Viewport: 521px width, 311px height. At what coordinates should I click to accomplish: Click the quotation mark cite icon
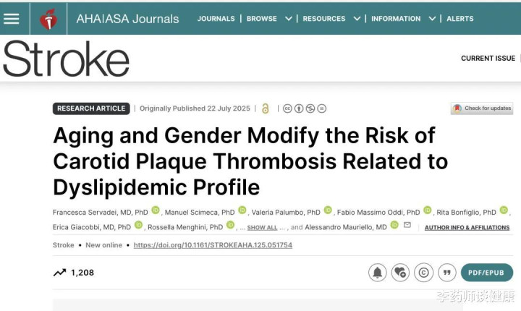point(447,273)
